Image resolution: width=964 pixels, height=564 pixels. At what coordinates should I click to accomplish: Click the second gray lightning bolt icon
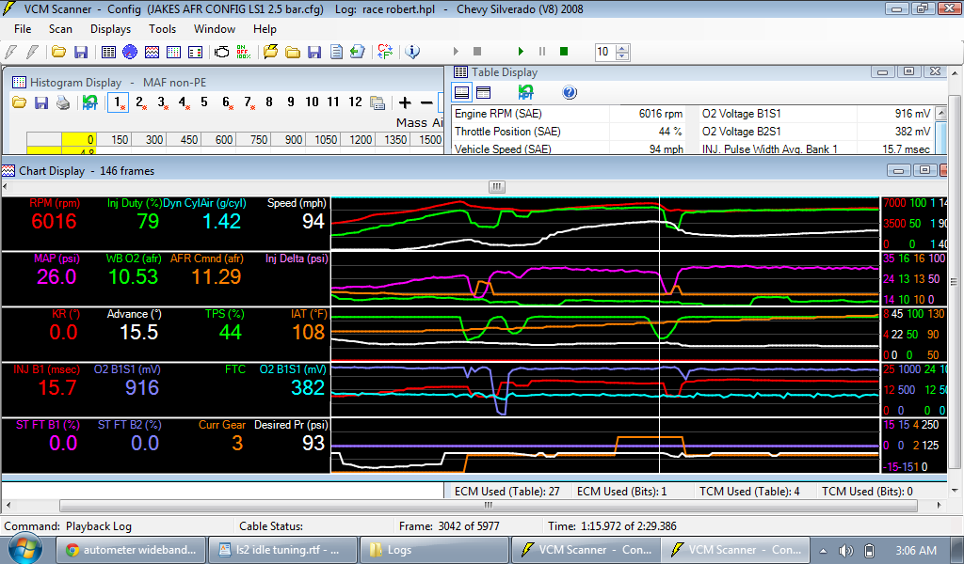coord(32,52)
